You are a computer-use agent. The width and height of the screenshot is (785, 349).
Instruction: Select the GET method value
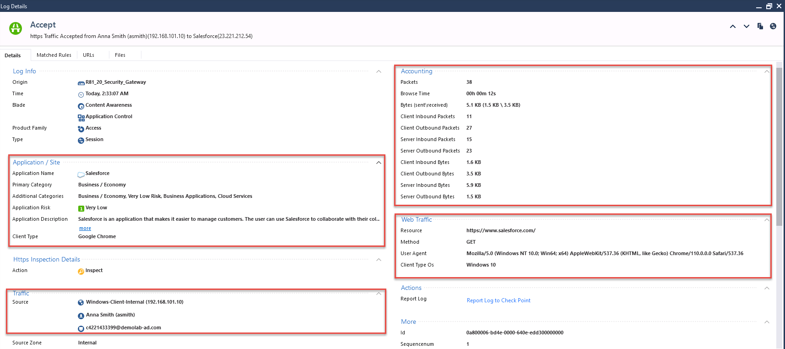(471, 242)
